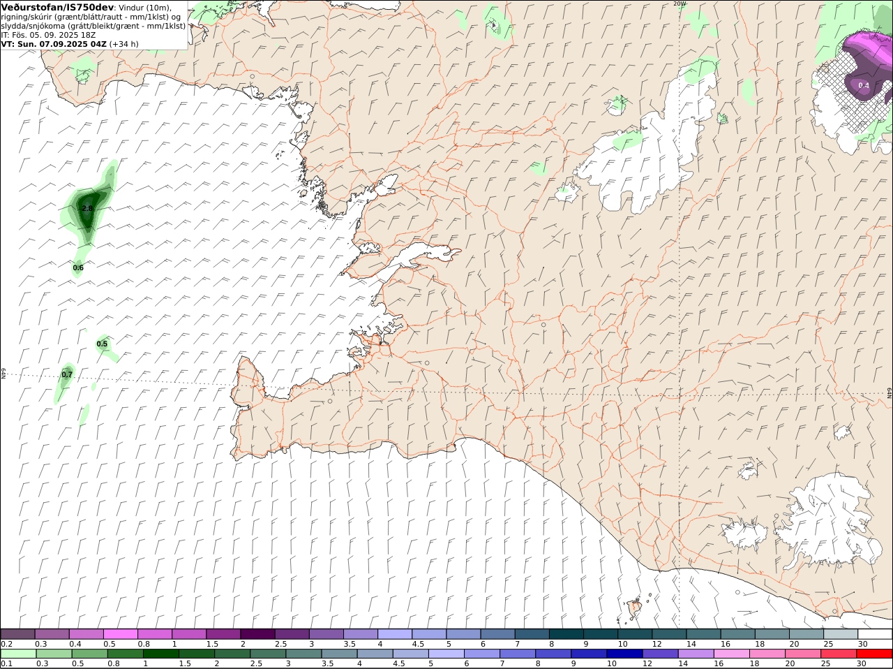The width and height of the screenshot is (893, 669).
Task: Click the small island off the south coast
Action: click(x=635, y=608)
